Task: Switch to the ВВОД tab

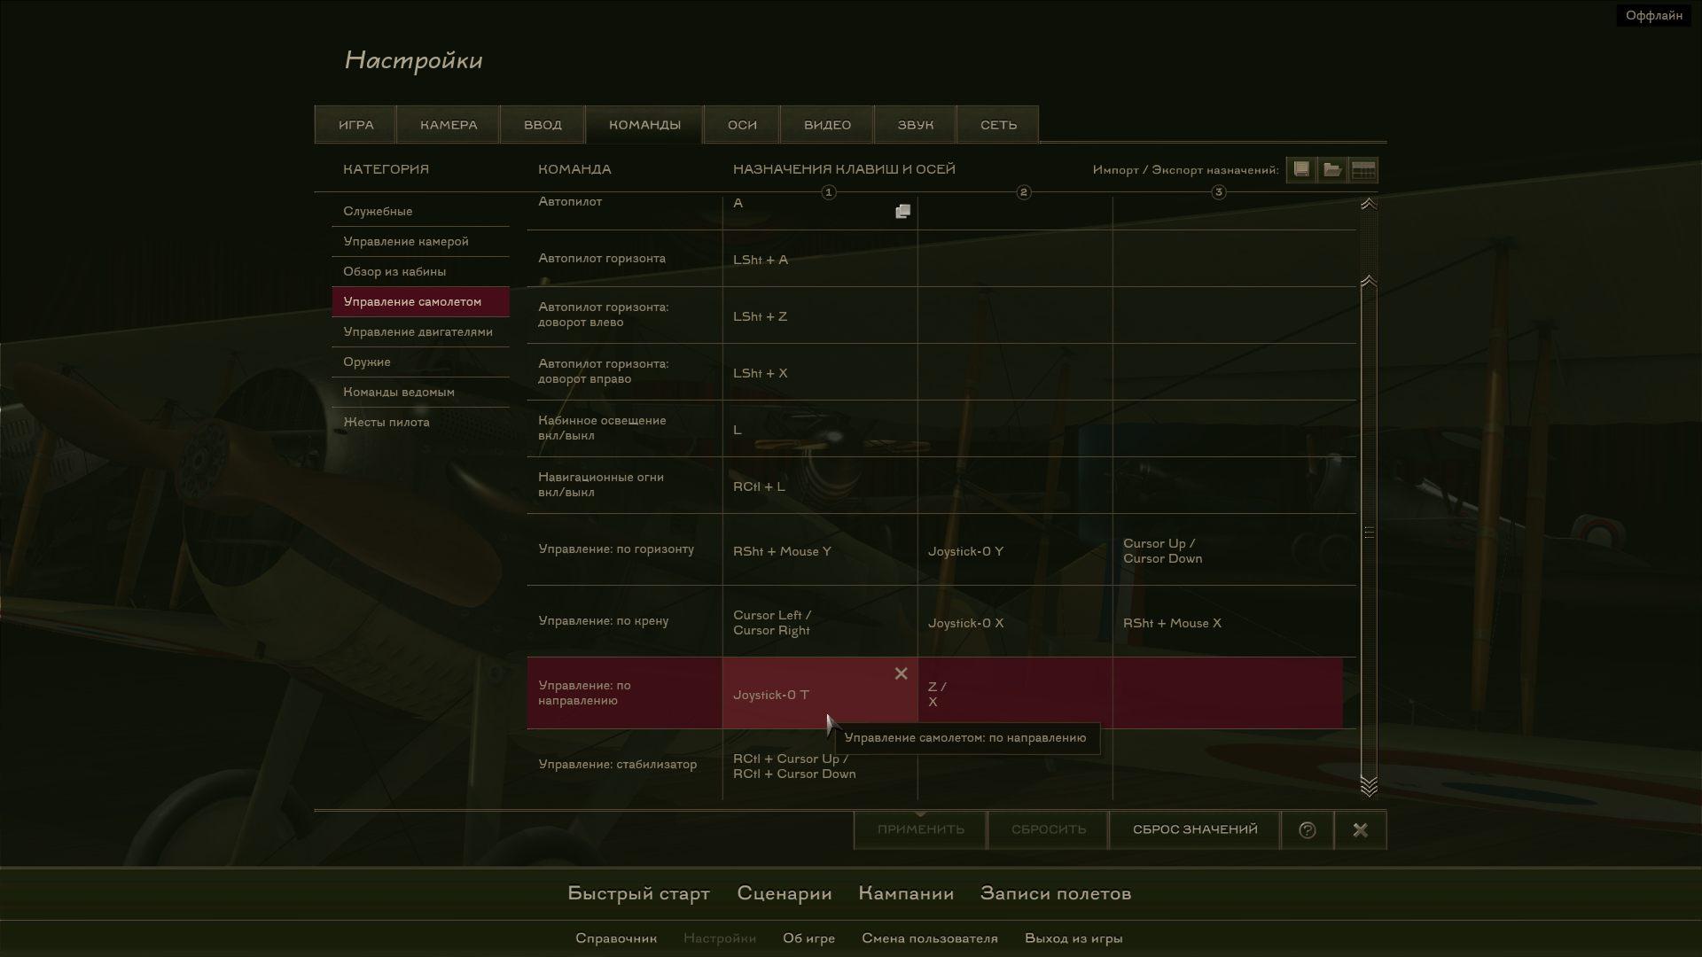Action: click(543, 125)
